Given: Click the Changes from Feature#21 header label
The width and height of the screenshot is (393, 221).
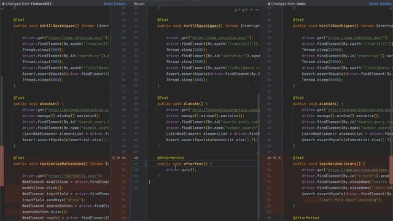Looking at the screenshot, I should click(28, 4).
